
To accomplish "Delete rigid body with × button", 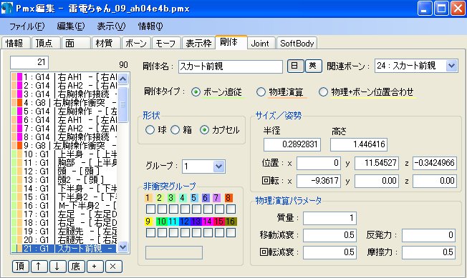I will 113,266.
